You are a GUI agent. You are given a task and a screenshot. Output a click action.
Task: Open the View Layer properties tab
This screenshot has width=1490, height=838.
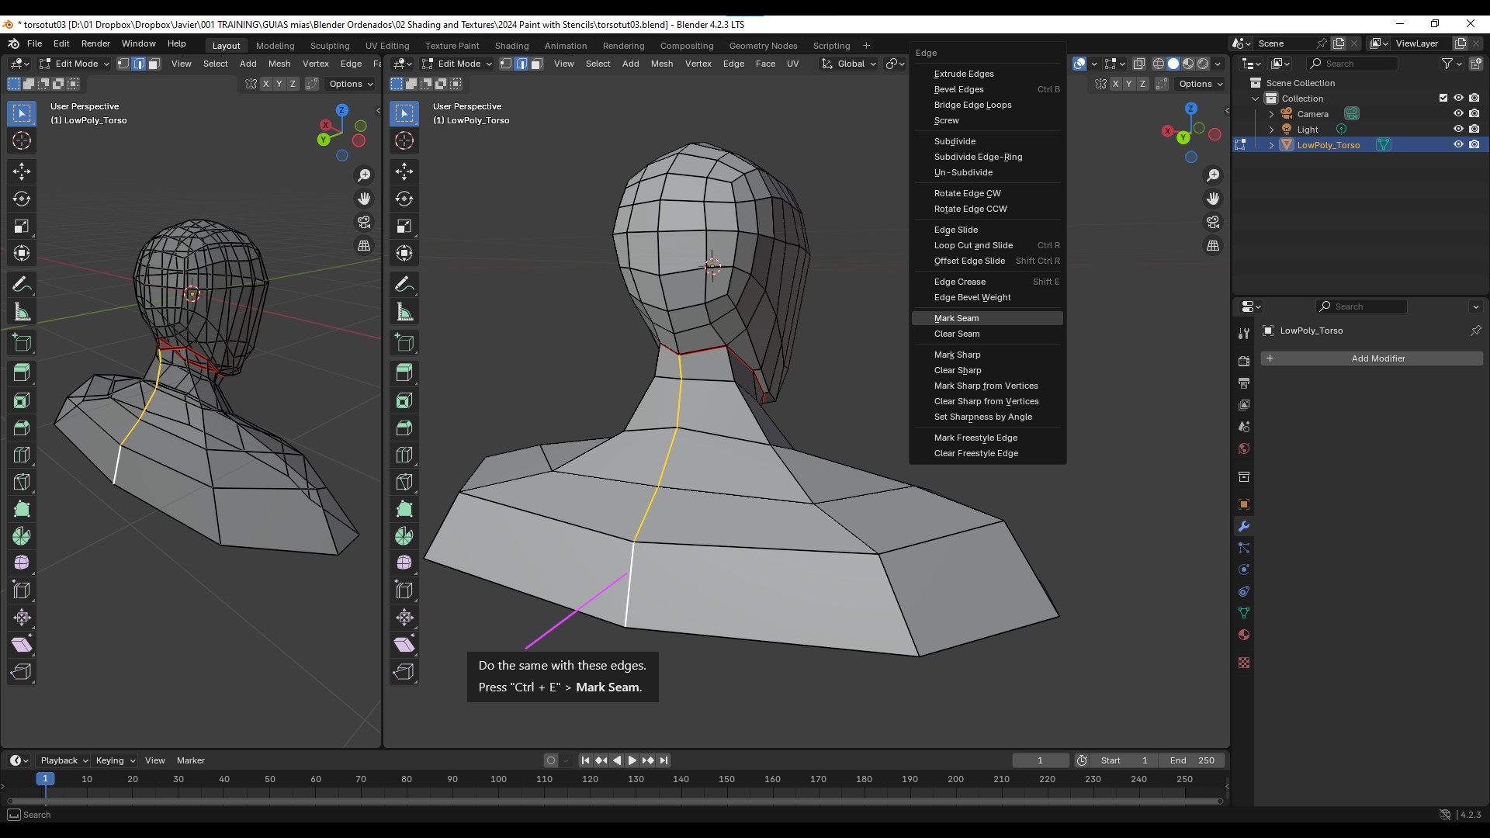(1244, 405)
